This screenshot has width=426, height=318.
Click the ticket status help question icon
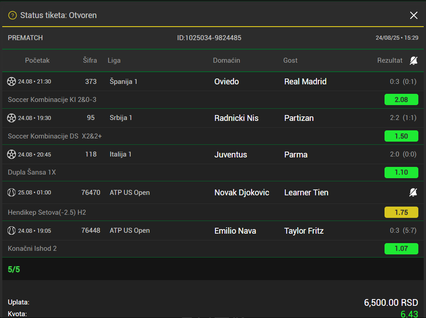(x=13, y=15)
